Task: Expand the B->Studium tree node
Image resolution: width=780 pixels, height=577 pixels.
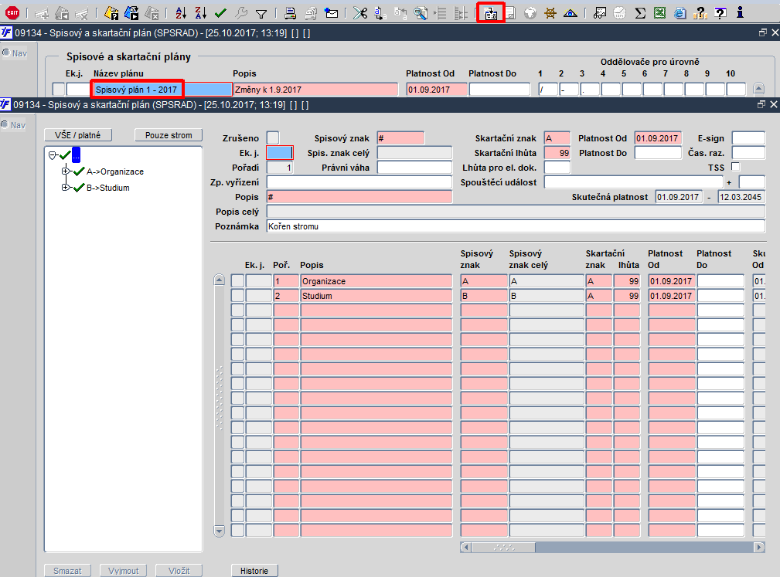Action: [65, 188]
